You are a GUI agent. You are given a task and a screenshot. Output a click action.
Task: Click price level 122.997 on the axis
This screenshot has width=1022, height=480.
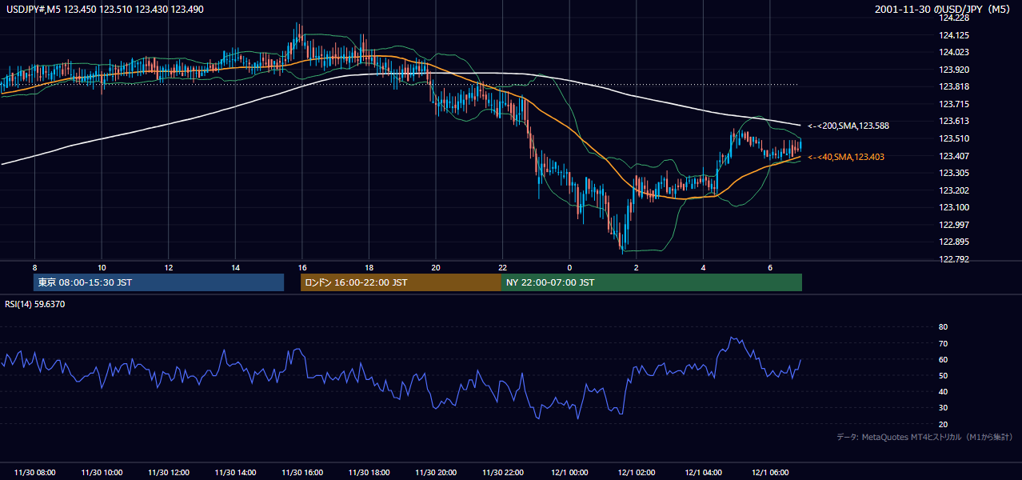point(955,225)
